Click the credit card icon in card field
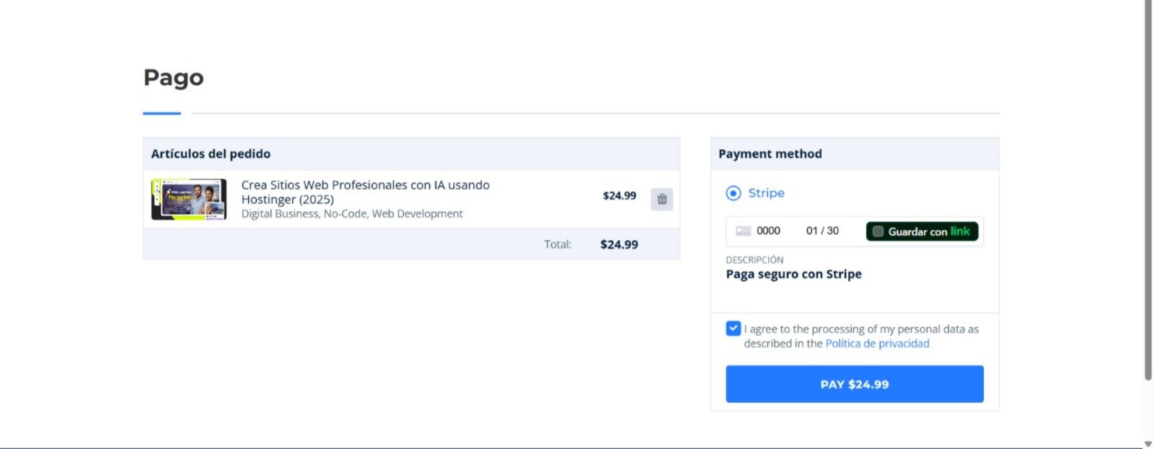The height and width of the screenshot is (449, 1154). click(x=743, y=231)
